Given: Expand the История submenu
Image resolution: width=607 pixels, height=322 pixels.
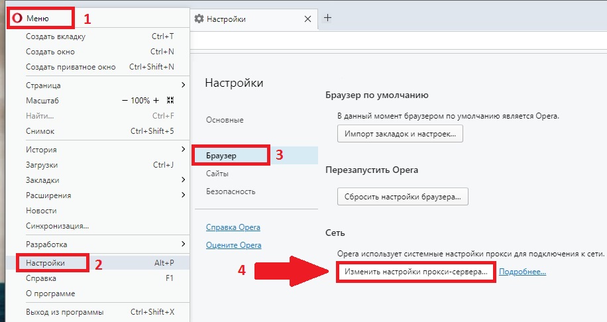Looking at the screenshot, I should (183, 150).
